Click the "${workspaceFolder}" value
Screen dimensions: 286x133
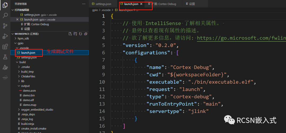point(197,75)
